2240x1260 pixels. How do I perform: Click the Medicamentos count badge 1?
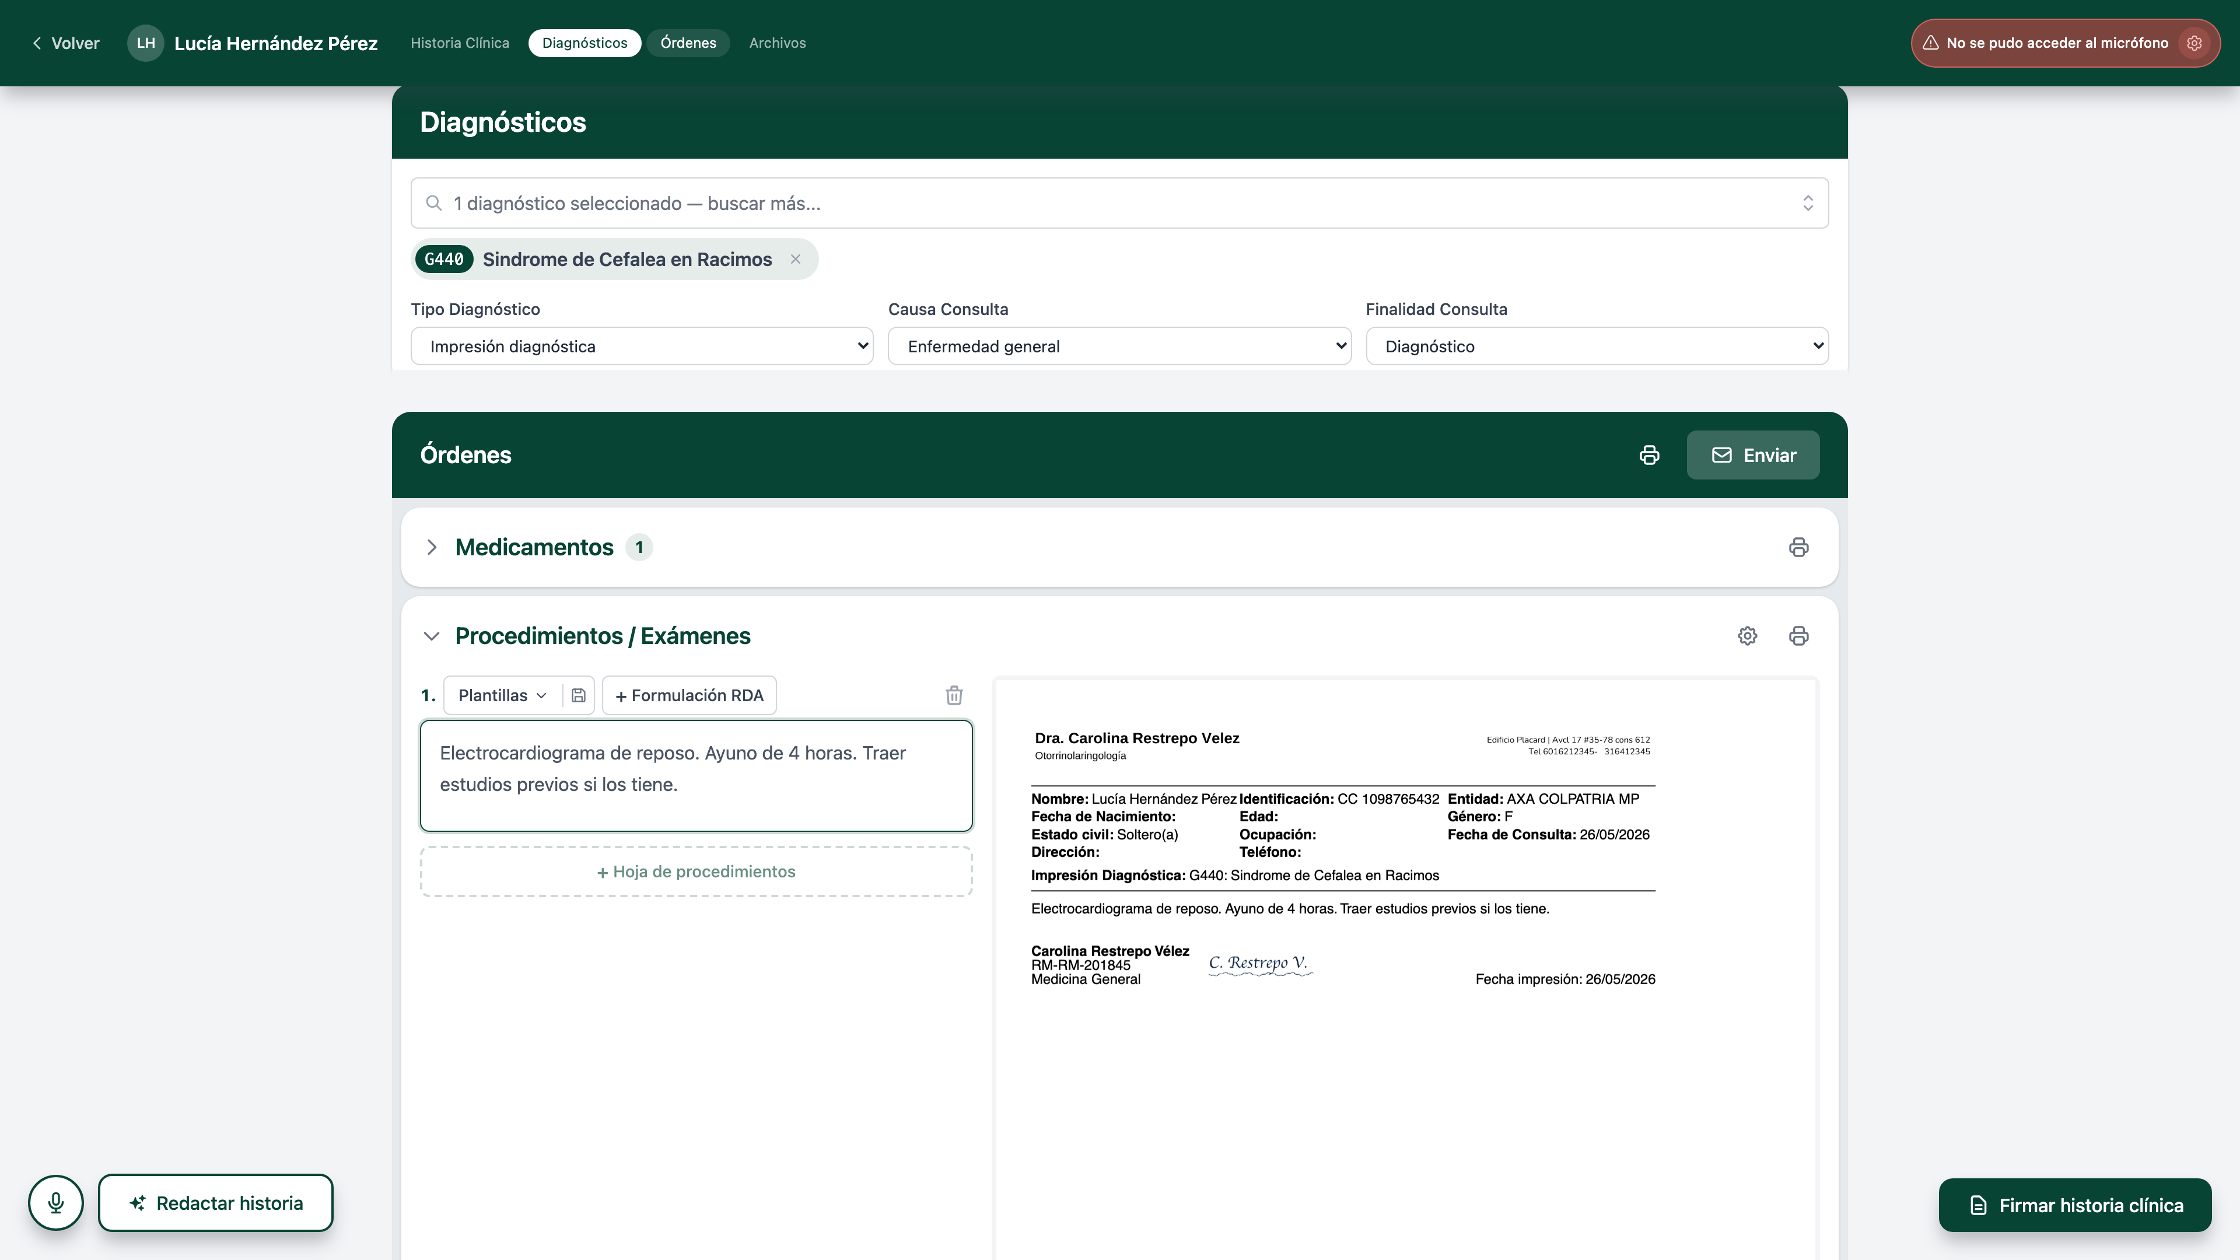(x=639, y=547)
